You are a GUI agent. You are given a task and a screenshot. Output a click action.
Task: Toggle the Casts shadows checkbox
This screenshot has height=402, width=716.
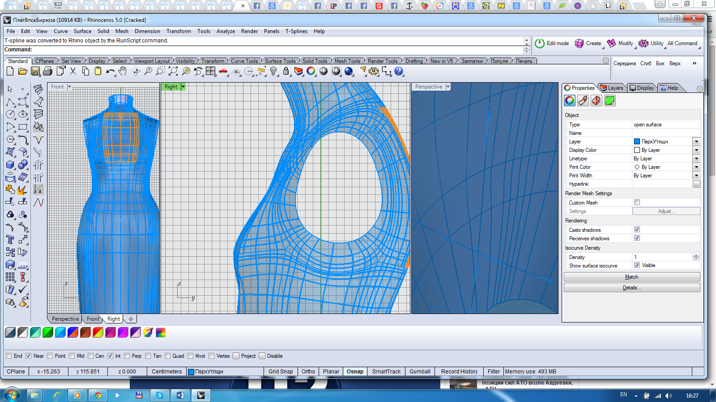(637, 230)
